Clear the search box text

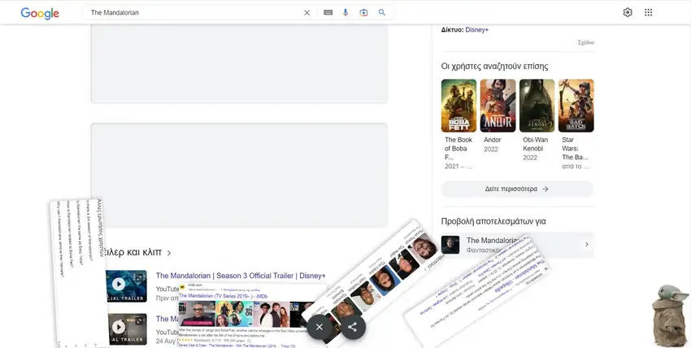point(306,13)
